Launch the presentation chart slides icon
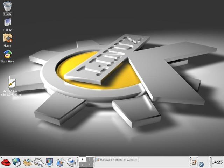The width and height of the screenshot is (224, 168). [x=49, y=162]
